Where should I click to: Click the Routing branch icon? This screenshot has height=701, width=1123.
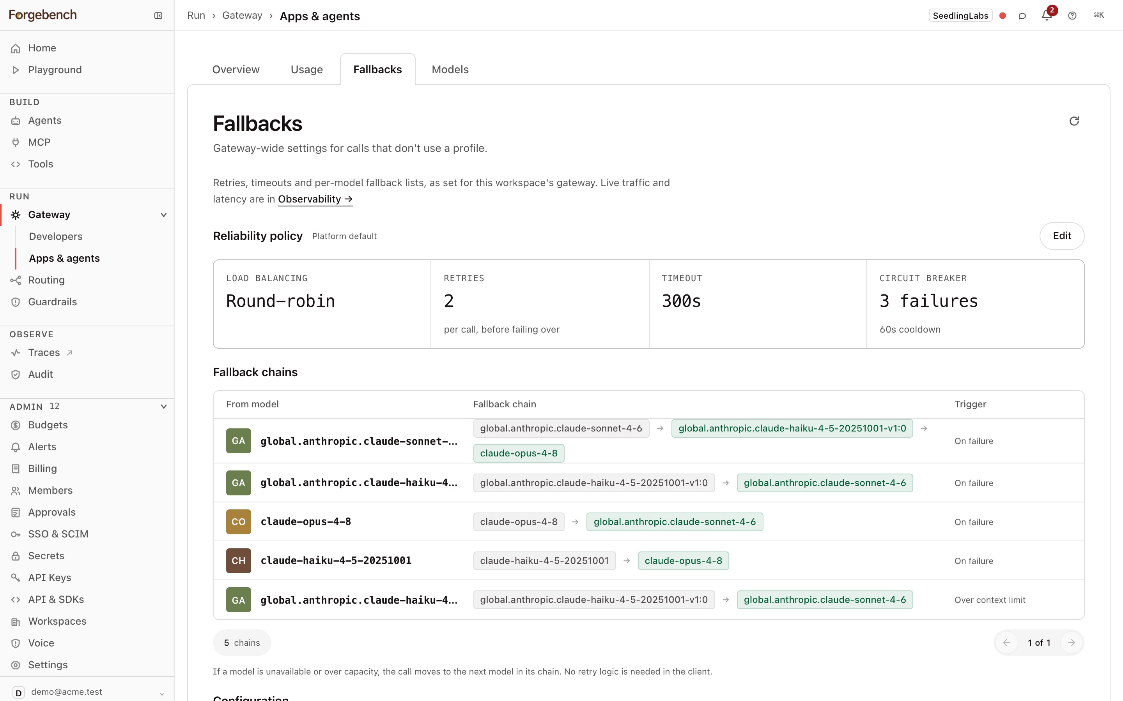tap(16, 280)
